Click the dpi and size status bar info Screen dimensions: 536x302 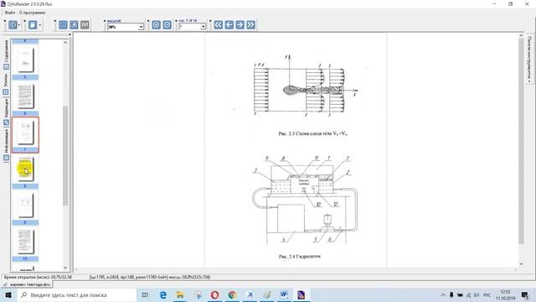point(150,277)
